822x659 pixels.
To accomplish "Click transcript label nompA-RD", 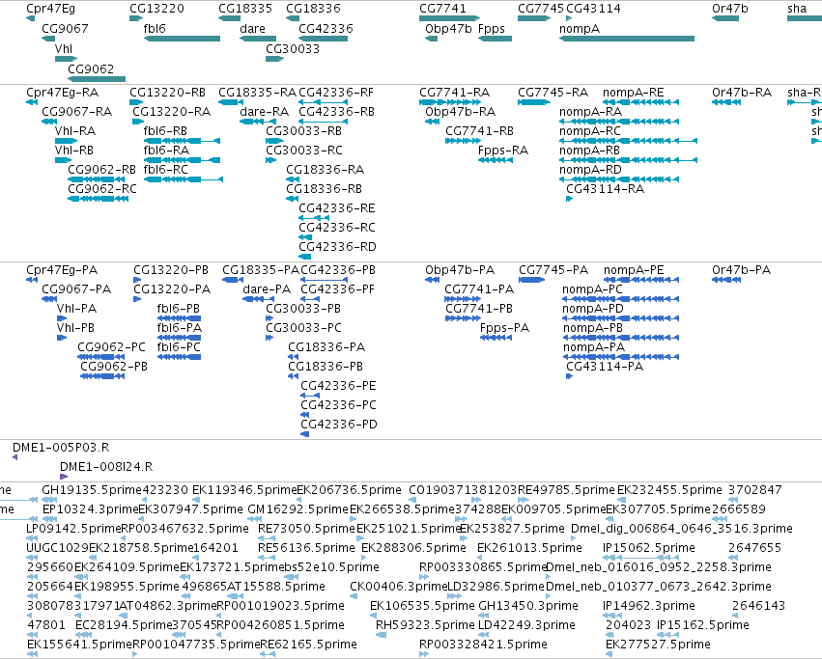I will (x=590, y=170).
